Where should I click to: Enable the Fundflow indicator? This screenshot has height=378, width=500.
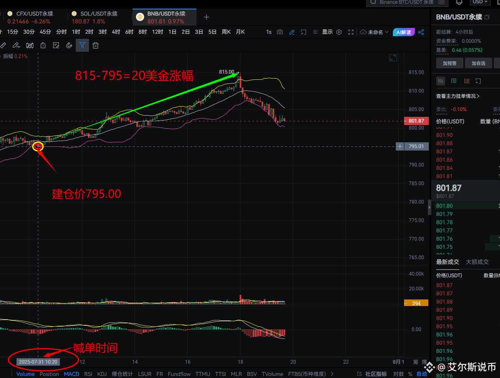pyautogui.click(x=179, y=374)
